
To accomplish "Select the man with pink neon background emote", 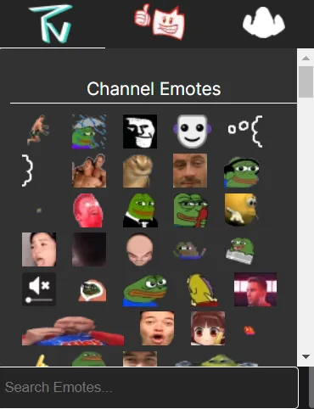I will pos(255,289).
